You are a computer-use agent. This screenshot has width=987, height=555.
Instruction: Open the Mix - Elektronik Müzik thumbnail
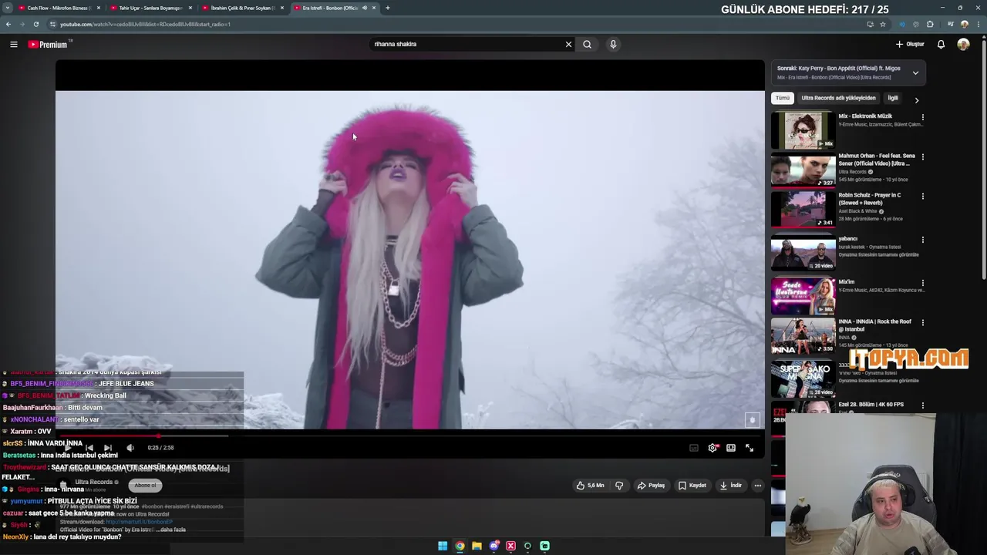coord(803,130)
